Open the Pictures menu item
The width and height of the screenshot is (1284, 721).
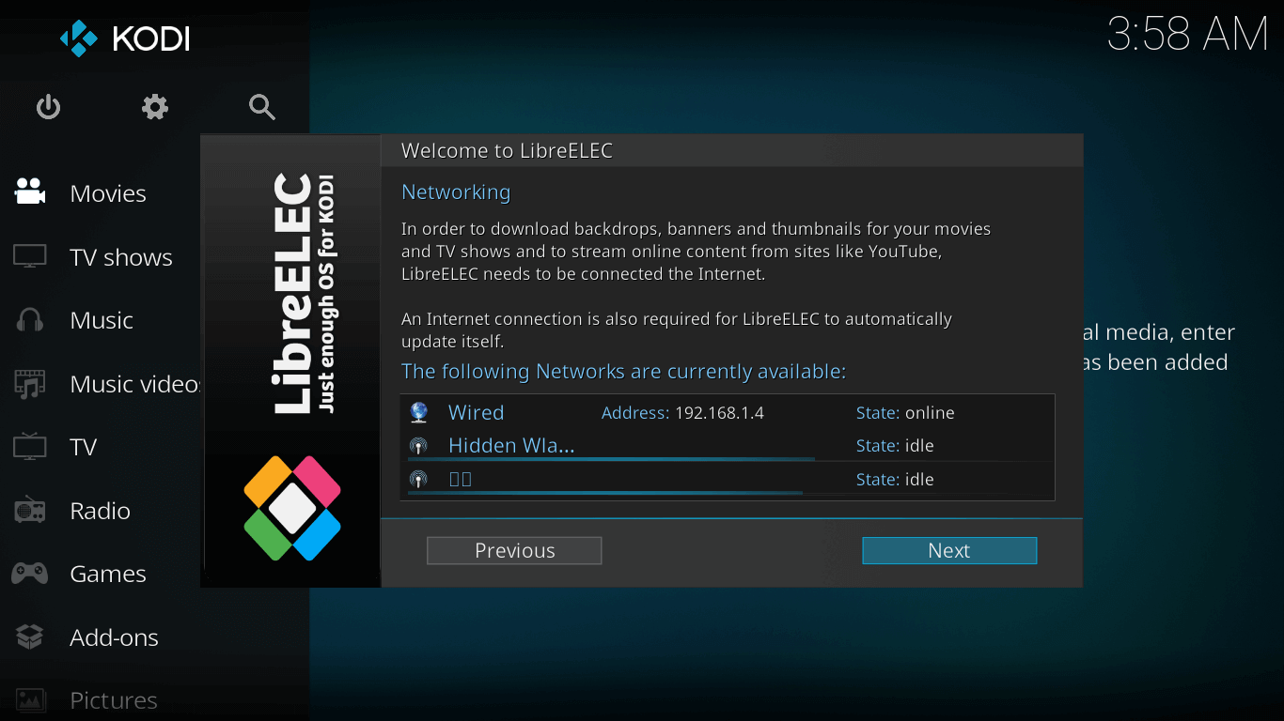113,700
